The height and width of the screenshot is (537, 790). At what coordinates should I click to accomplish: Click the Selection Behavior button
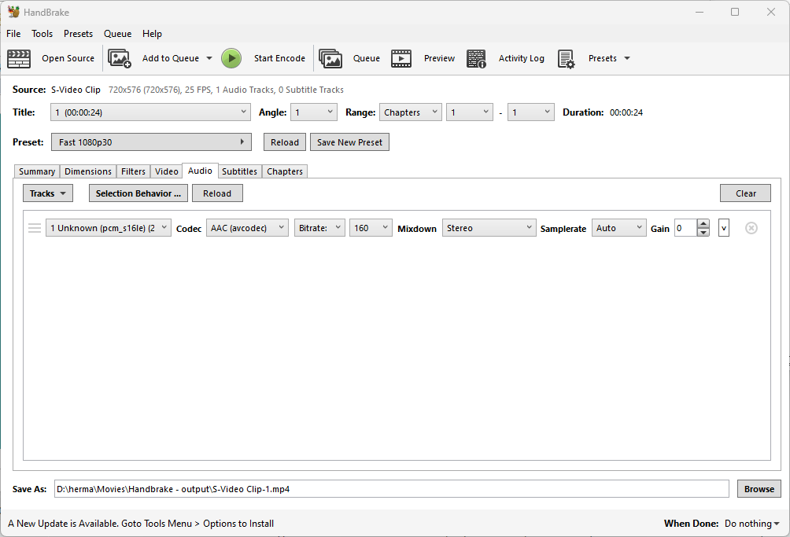(138, 193)
